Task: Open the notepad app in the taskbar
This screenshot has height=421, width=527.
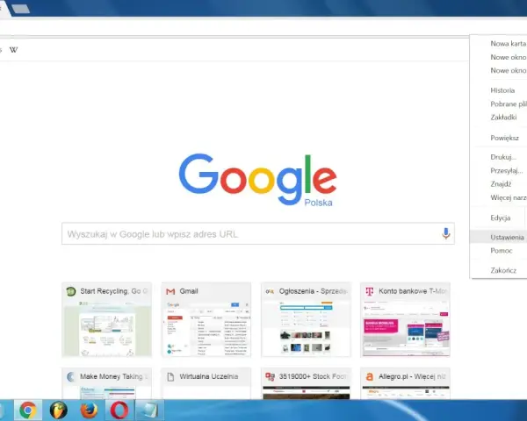Action: [x=149, y=410]
